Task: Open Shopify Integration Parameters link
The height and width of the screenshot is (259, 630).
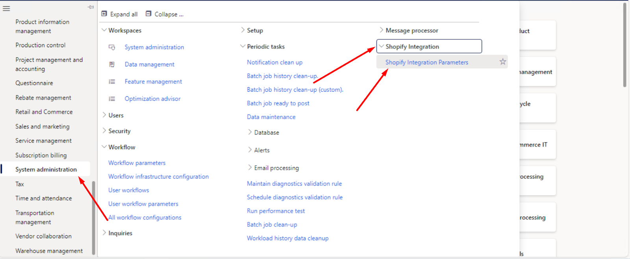Action: (x=427, y=62)
